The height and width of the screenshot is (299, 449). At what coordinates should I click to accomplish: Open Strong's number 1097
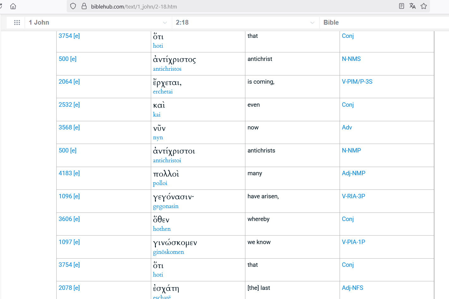pyautogui.click(x=65, y=242)
